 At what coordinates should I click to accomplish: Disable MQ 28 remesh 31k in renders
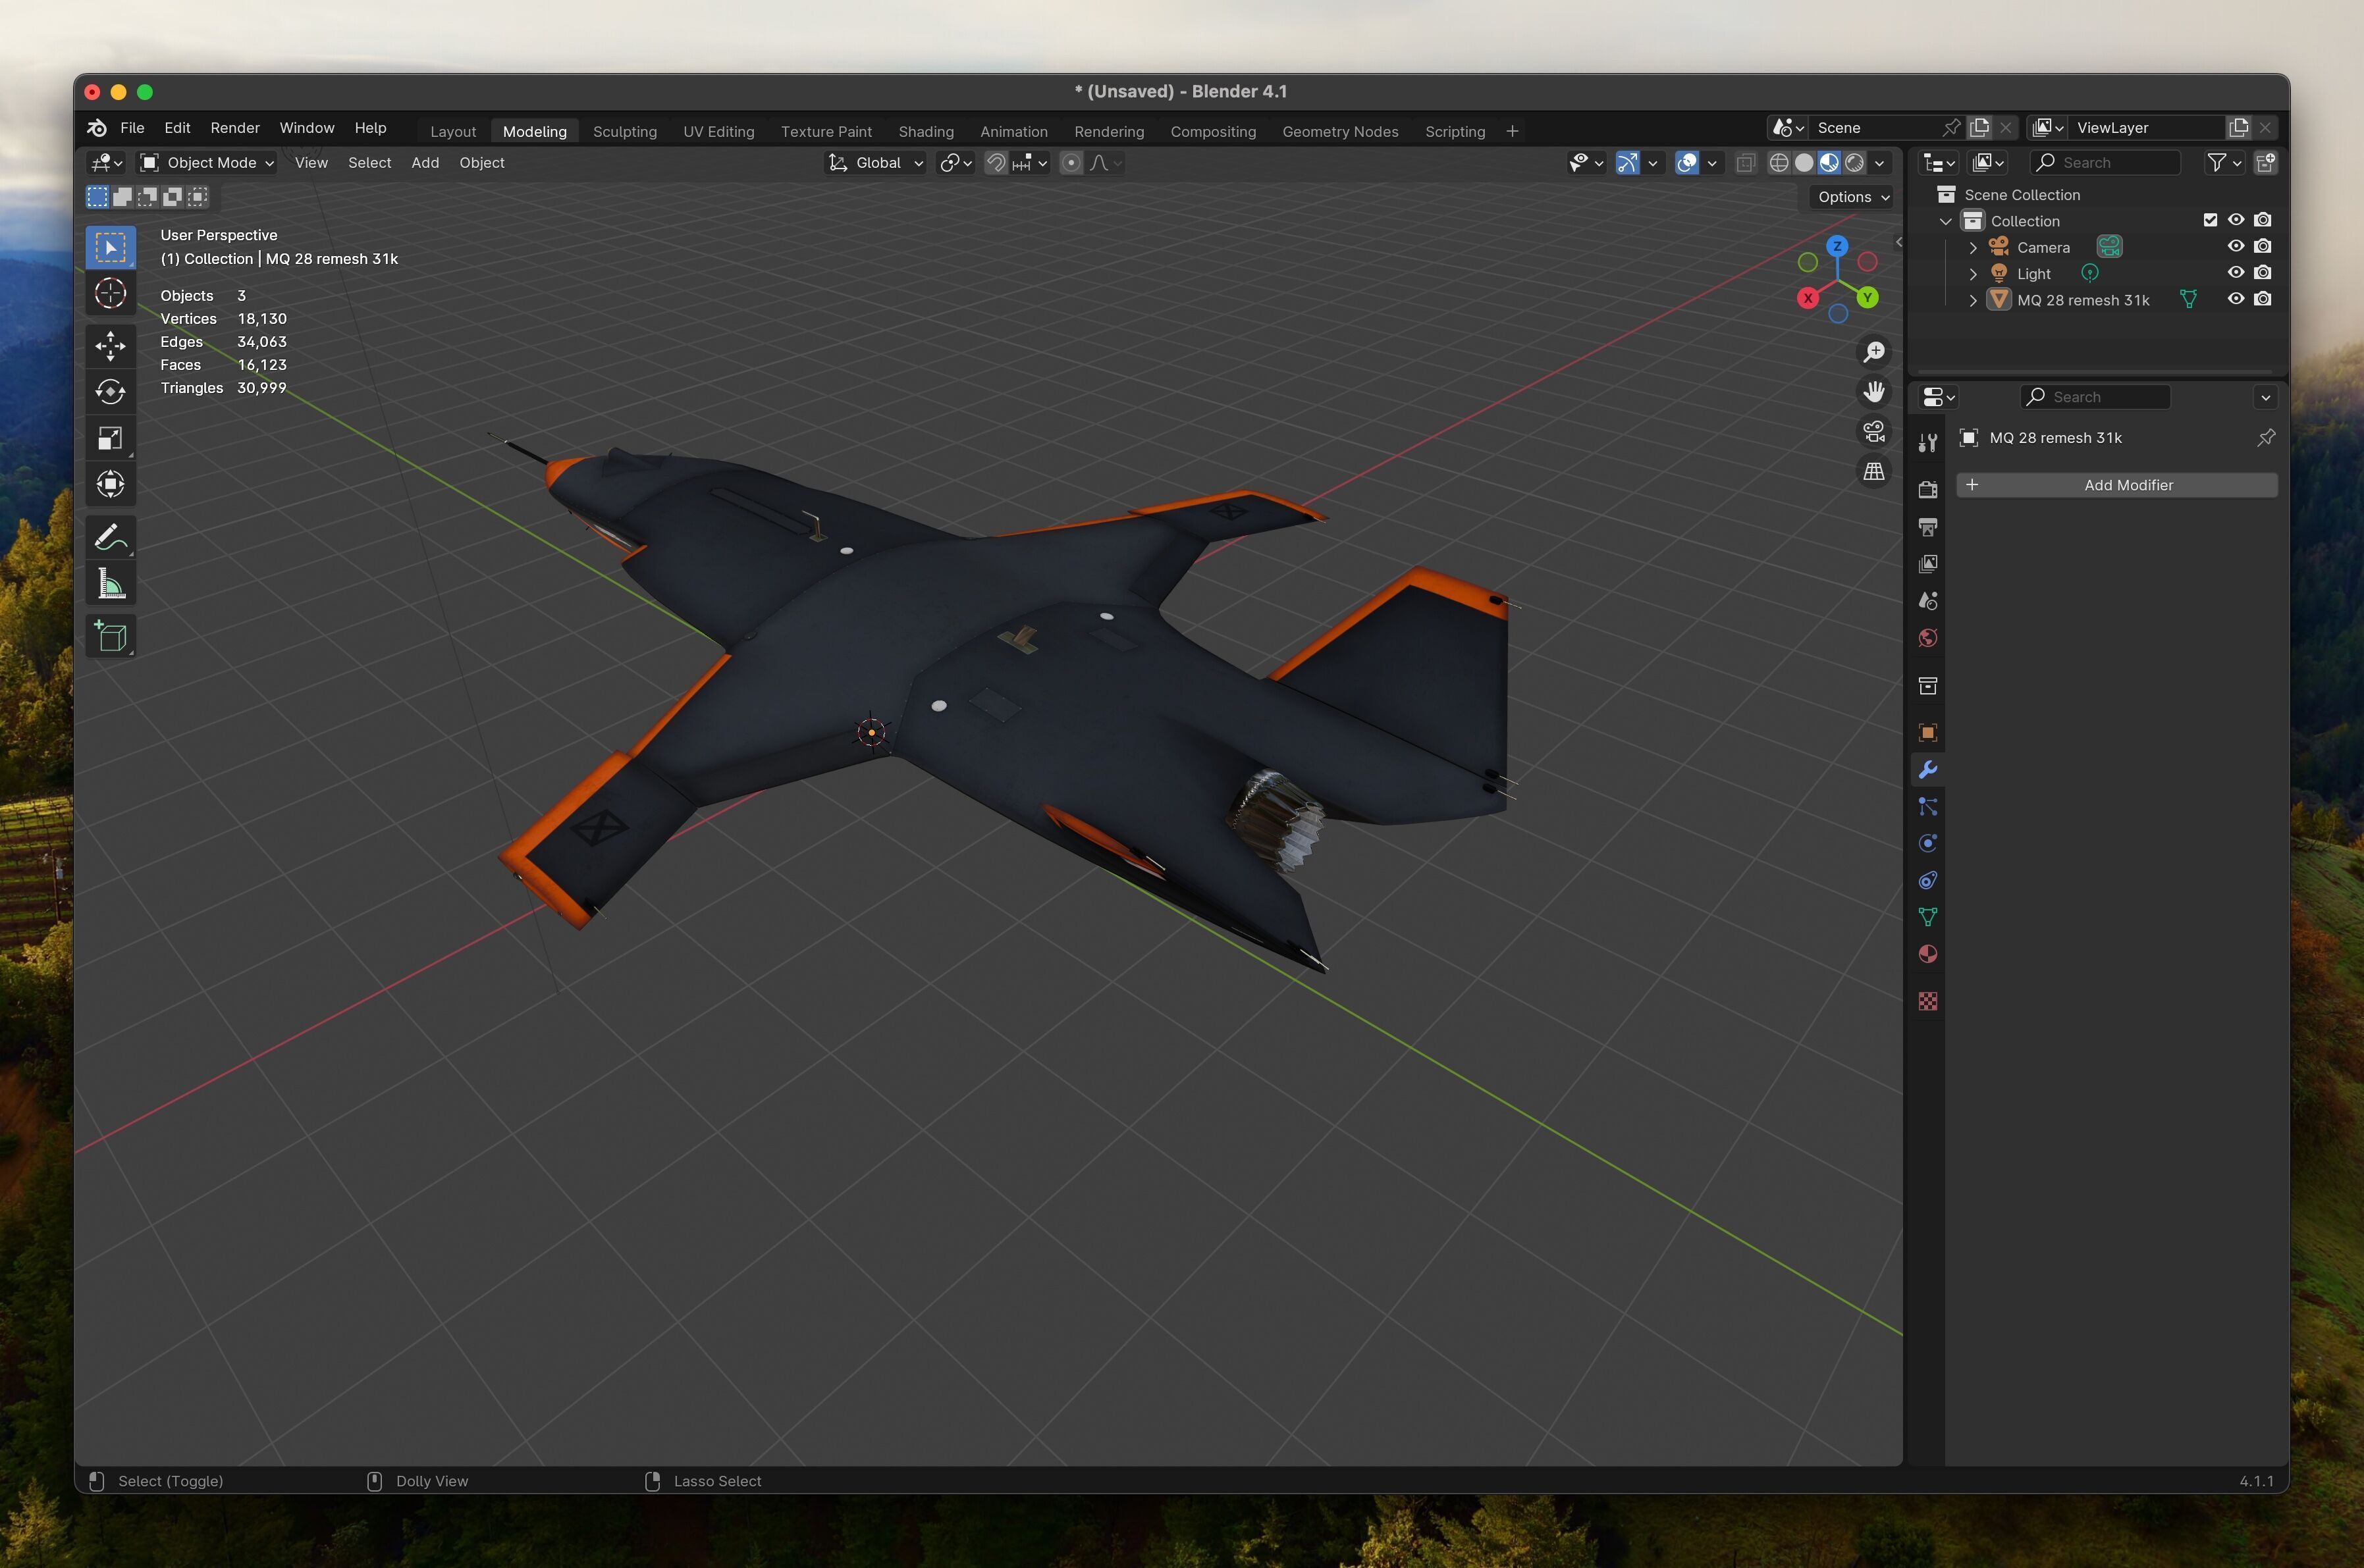click(x=2263, y=299)
